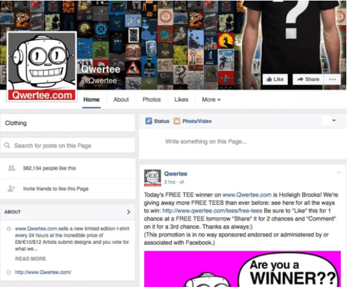This screenshot has width=348, height=290.
Task: Click Search for posts on this Page field
Action: pyautogui.click(x=68, y=146)
